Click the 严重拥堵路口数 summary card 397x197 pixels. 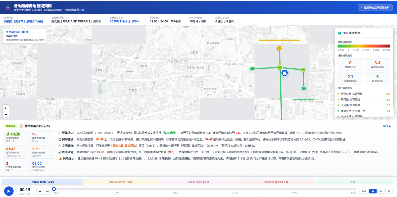(16, 166)
